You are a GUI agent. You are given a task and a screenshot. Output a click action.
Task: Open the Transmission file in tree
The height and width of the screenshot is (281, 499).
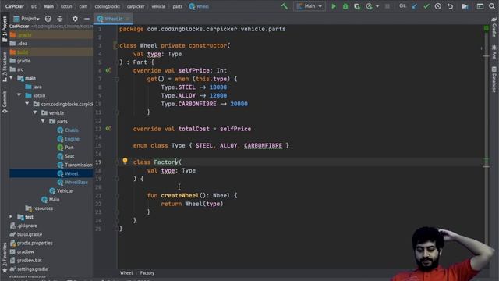(75, 165)
